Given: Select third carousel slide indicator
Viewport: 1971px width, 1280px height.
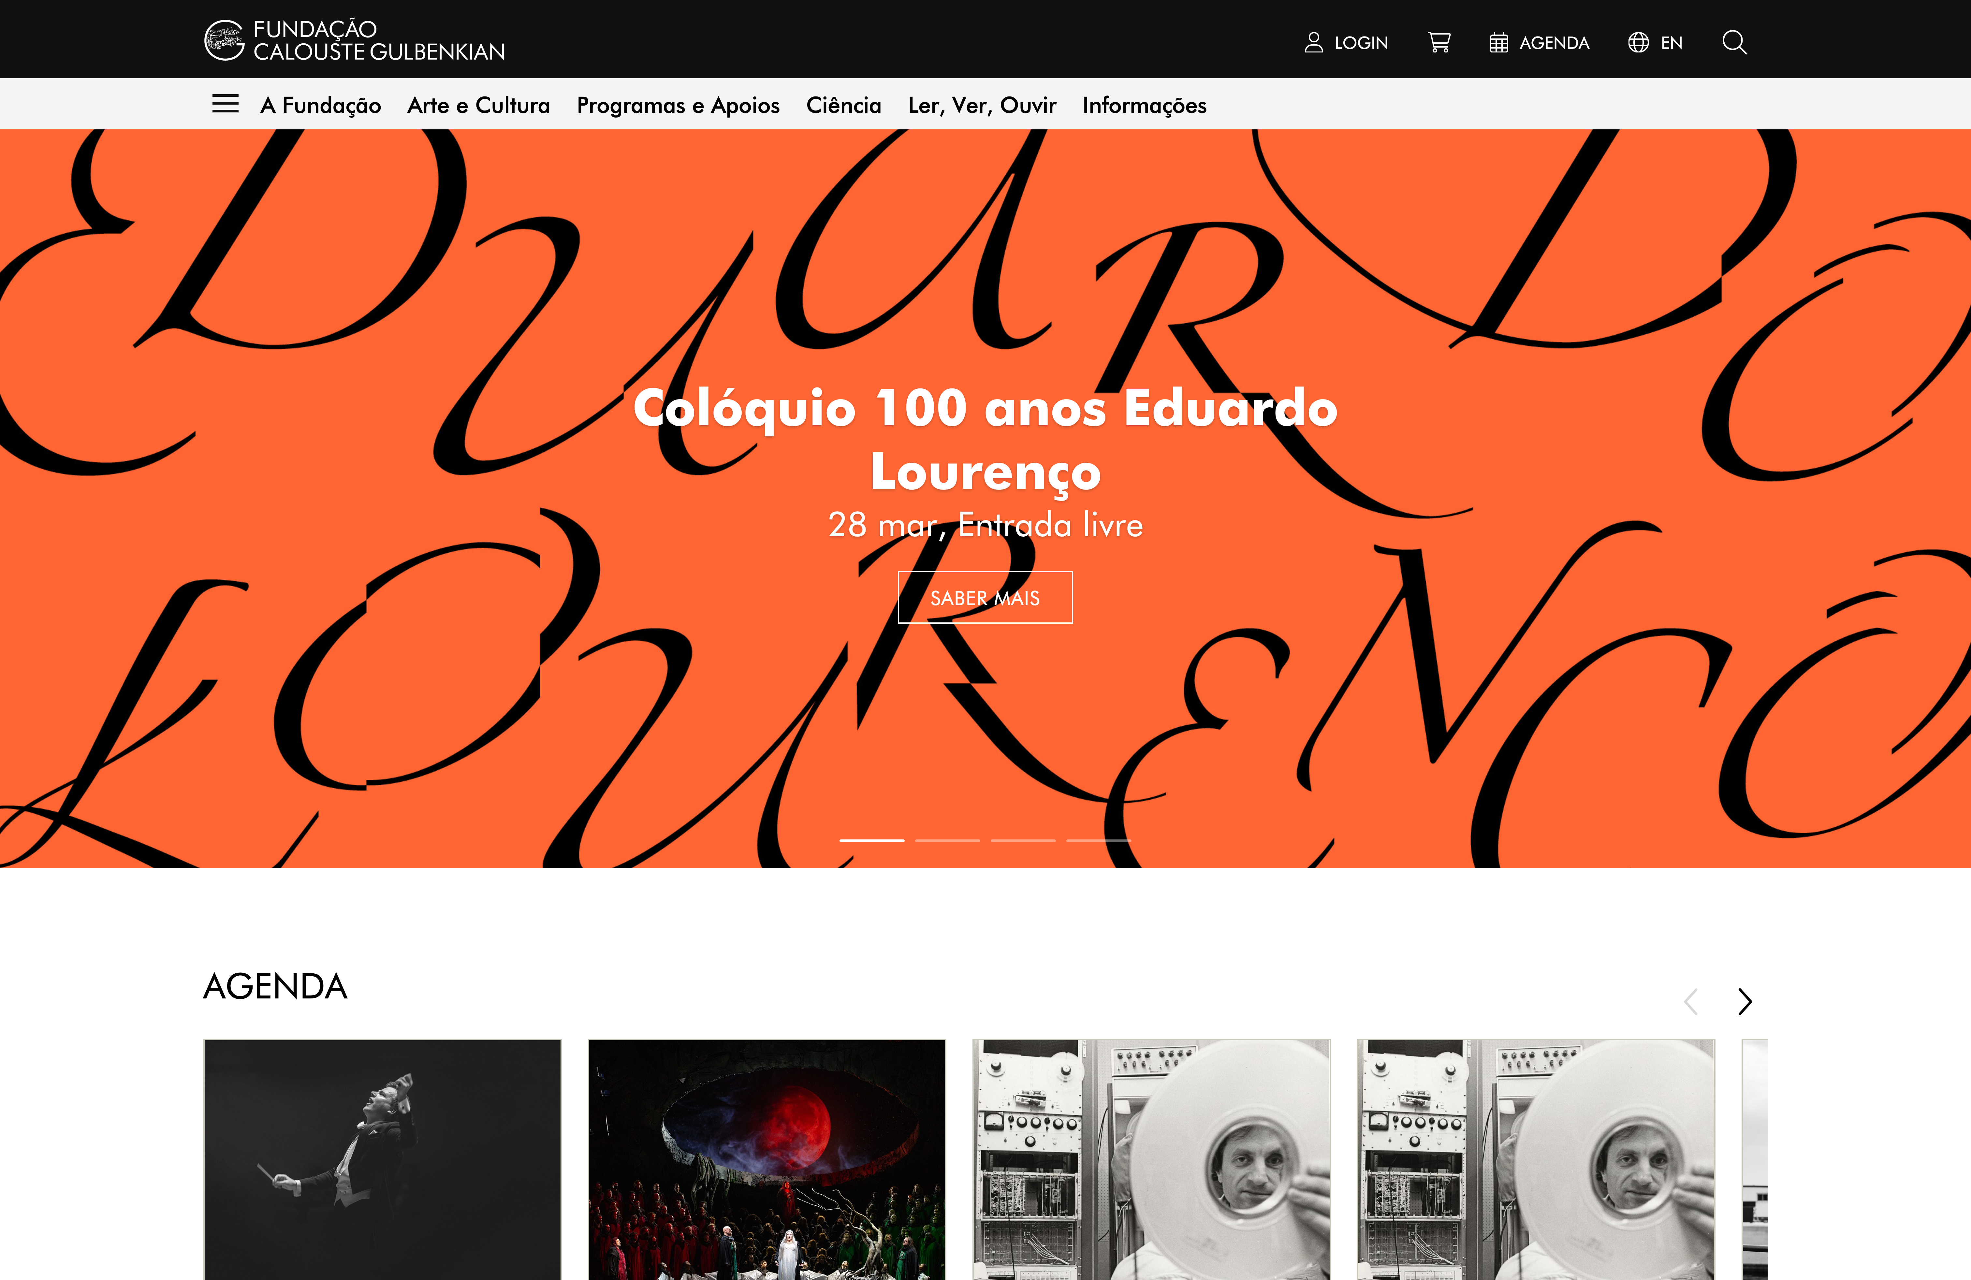Looking at the screenshot, I should coord(1023,840).
